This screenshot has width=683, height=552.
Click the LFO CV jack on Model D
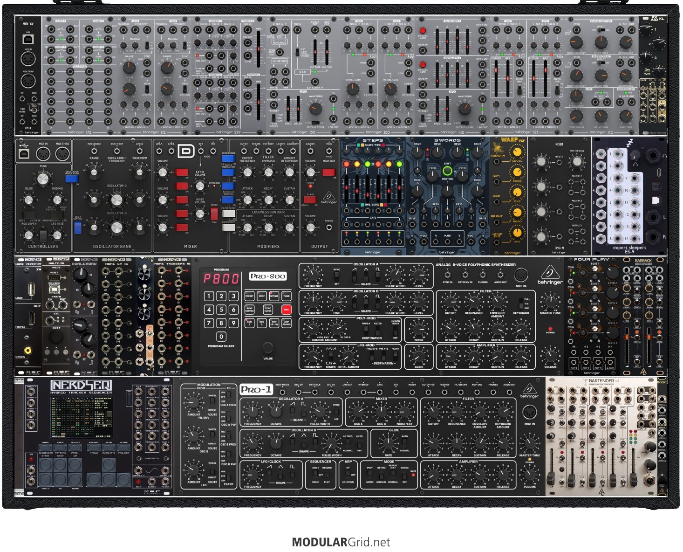(139, 151)
